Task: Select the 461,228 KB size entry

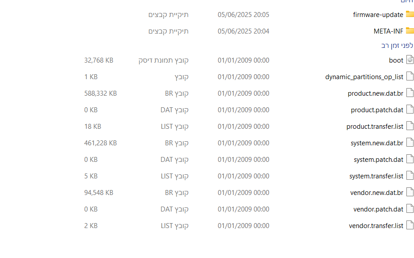Action: 100,143
